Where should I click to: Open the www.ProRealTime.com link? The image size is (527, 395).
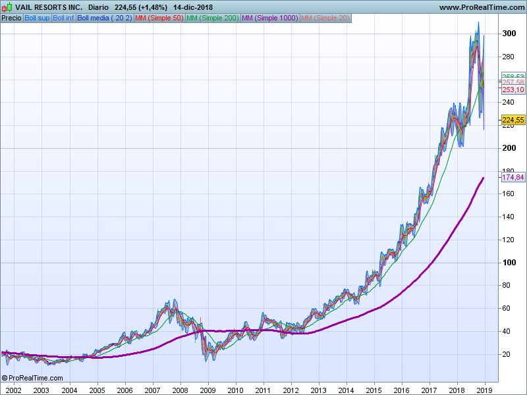point(482,7)
